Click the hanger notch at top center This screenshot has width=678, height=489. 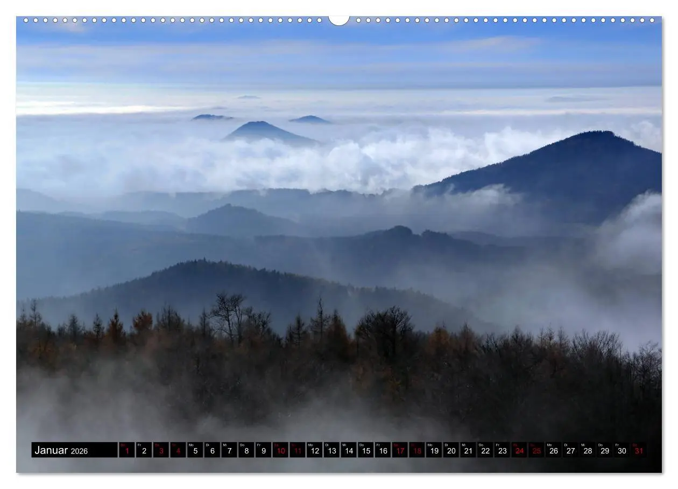click(339, 20)
